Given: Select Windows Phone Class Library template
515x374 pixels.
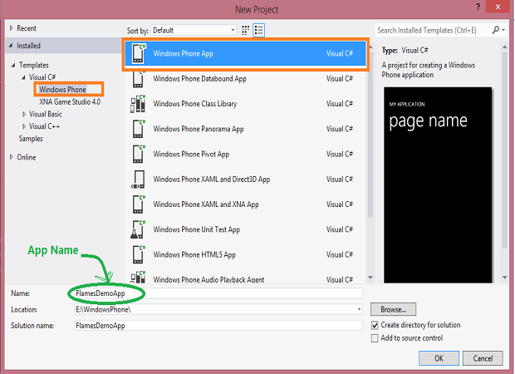Looking at the screenshot, I should pyautogui.click(x=245, y=104).
